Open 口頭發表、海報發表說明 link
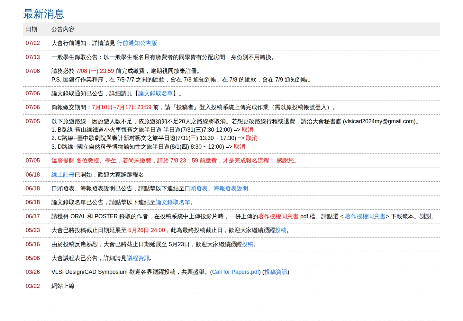The width and height of the screenshot is (463, 321). coord(216,188)
